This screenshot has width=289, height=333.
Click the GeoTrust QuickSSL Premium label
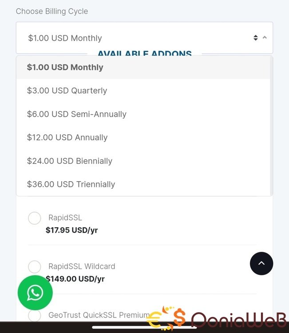coord(99,315)
